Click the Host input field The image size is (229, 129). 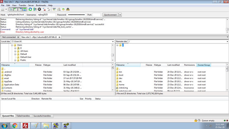pyautogui.click(x=15, y=15)
